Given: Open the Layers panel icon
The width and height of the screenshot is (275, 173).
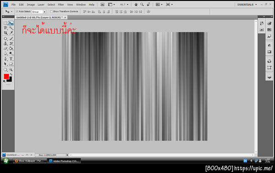Looking at the screenshot, I should [269, 77].
